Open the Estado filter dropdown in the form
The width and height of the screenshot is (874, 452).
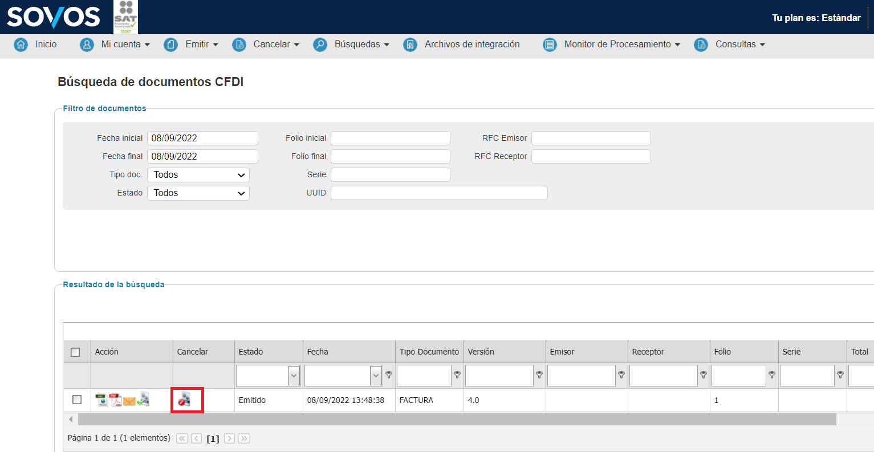point(198,193)
